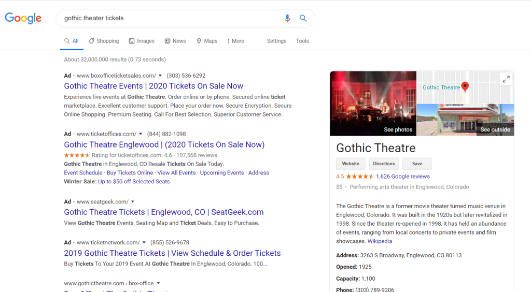This screenshot has height=292, width=531.
Task: Open search Tools
Action: 302,41
